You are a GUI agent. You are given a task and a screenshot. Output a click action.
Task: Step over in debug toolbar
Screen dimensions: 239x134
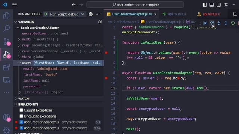pyautogui.click(x=212, y=23)
